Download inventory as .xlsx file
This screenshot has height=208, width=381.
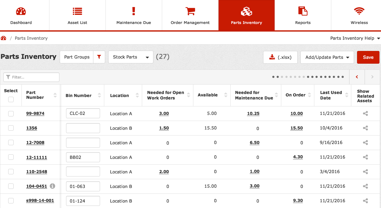point(280,57)
